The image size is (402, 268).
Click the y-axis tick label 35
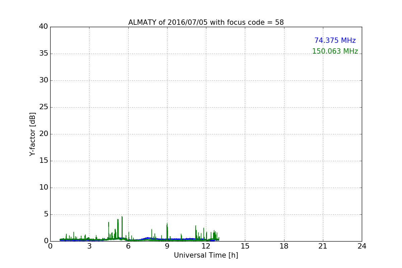(x=44, y=54)
